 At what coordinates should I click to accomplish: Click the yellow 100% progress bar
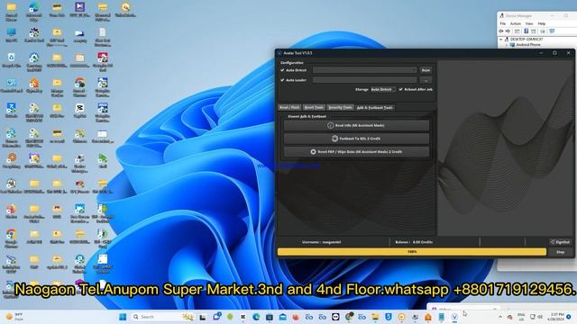pyautogui.click(x=412, y=252)
